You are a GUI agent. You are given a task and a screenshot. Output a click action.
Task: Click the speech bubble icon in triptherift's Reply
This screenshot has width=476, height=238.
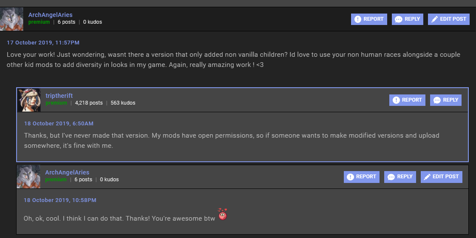click(437, 100)
